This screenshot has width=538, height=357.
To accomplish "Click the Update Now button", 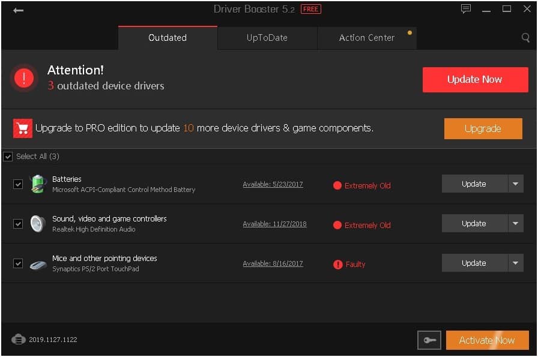I will pos(475,80).
